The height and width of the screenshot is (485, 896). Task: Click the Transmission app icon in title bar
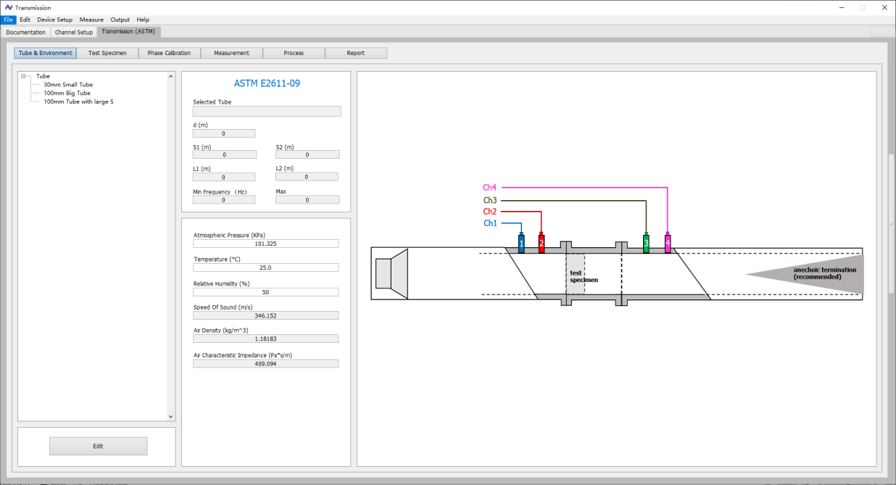7,7
